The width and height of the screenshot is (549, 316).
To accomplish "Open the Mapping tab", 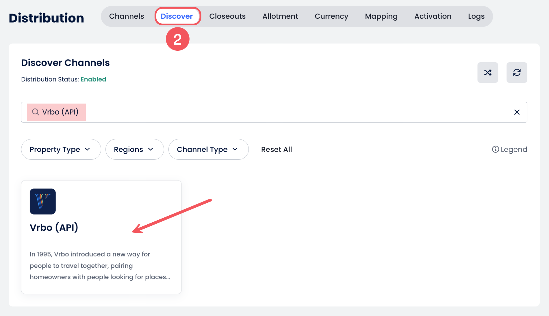I will tap(381, 16).
